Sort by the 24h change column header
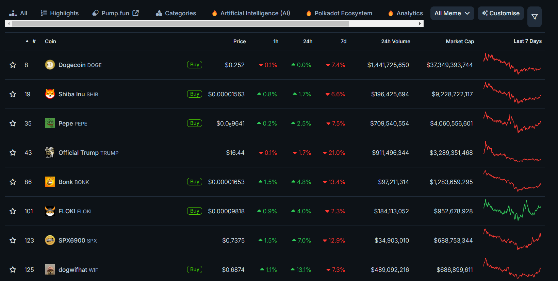This screenshot has width=558, height=281. [308, 41]
